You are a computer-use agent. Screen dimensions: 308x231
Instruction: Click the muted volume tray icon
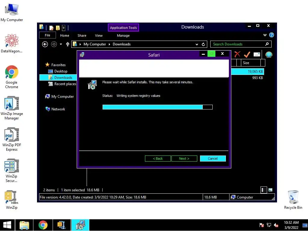276,225
